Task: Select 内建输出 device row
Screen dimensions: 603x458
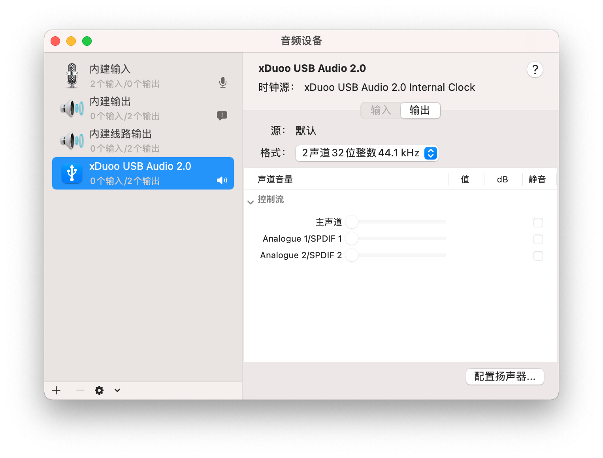Action: tap(143, 108)
